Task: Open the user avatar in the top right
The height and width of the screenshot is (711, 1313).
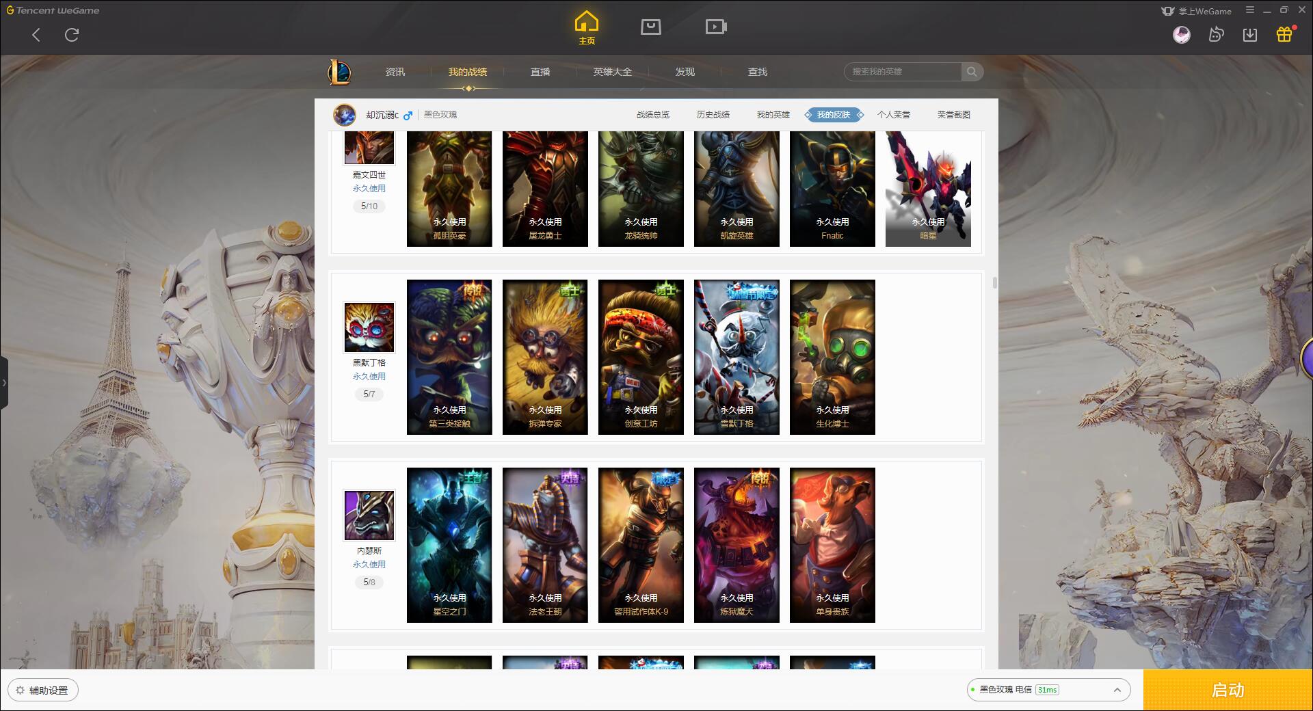Action: tap(1181, 35)
